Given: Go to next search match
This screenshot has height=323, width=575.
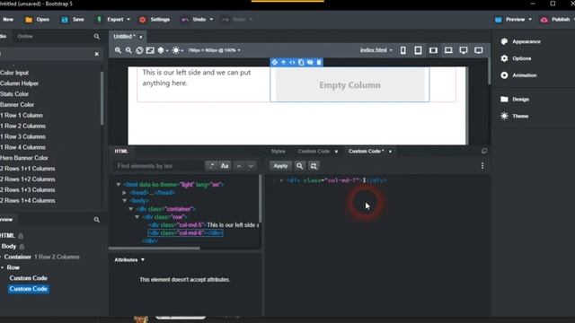Looking at the screenshot, I should pos(251,166).
